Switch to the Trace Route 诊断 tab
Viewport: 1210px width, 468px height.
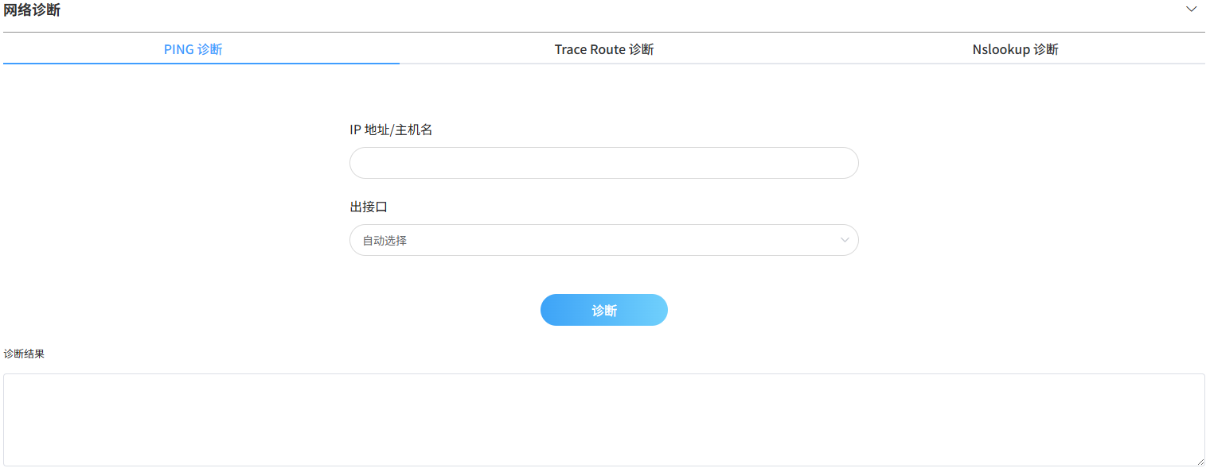pos(604,48)
